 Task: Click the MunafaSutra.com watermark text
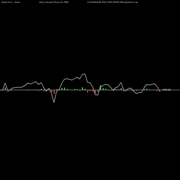(129, 2)
